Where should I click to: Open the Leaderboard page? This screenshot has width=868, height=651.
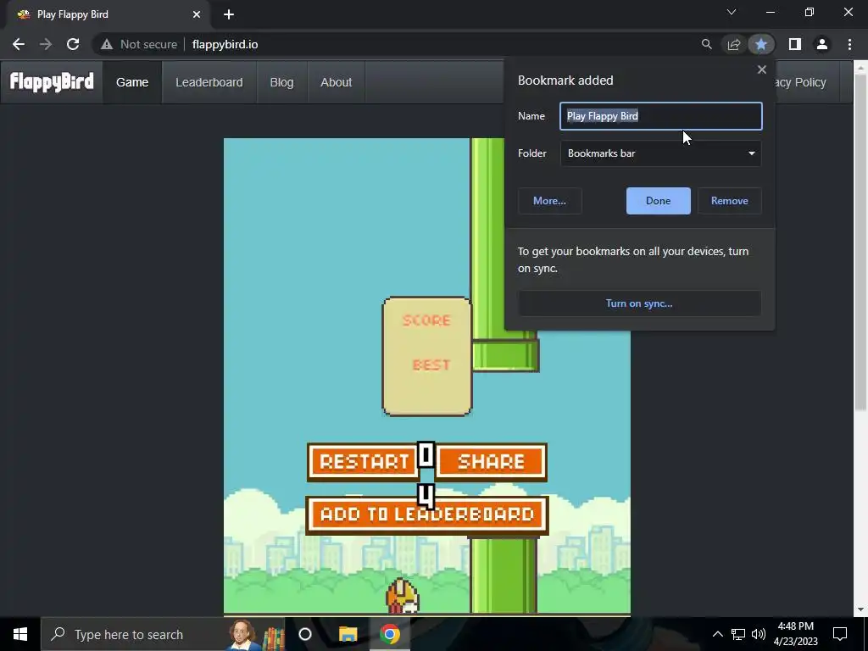tap(209, 82)
